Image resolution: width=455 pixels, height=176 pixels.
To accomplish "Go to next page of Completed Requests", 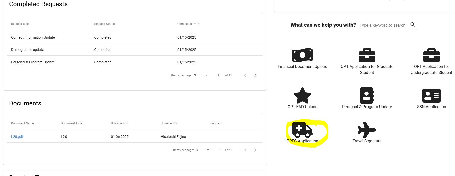I will (255, 75).
